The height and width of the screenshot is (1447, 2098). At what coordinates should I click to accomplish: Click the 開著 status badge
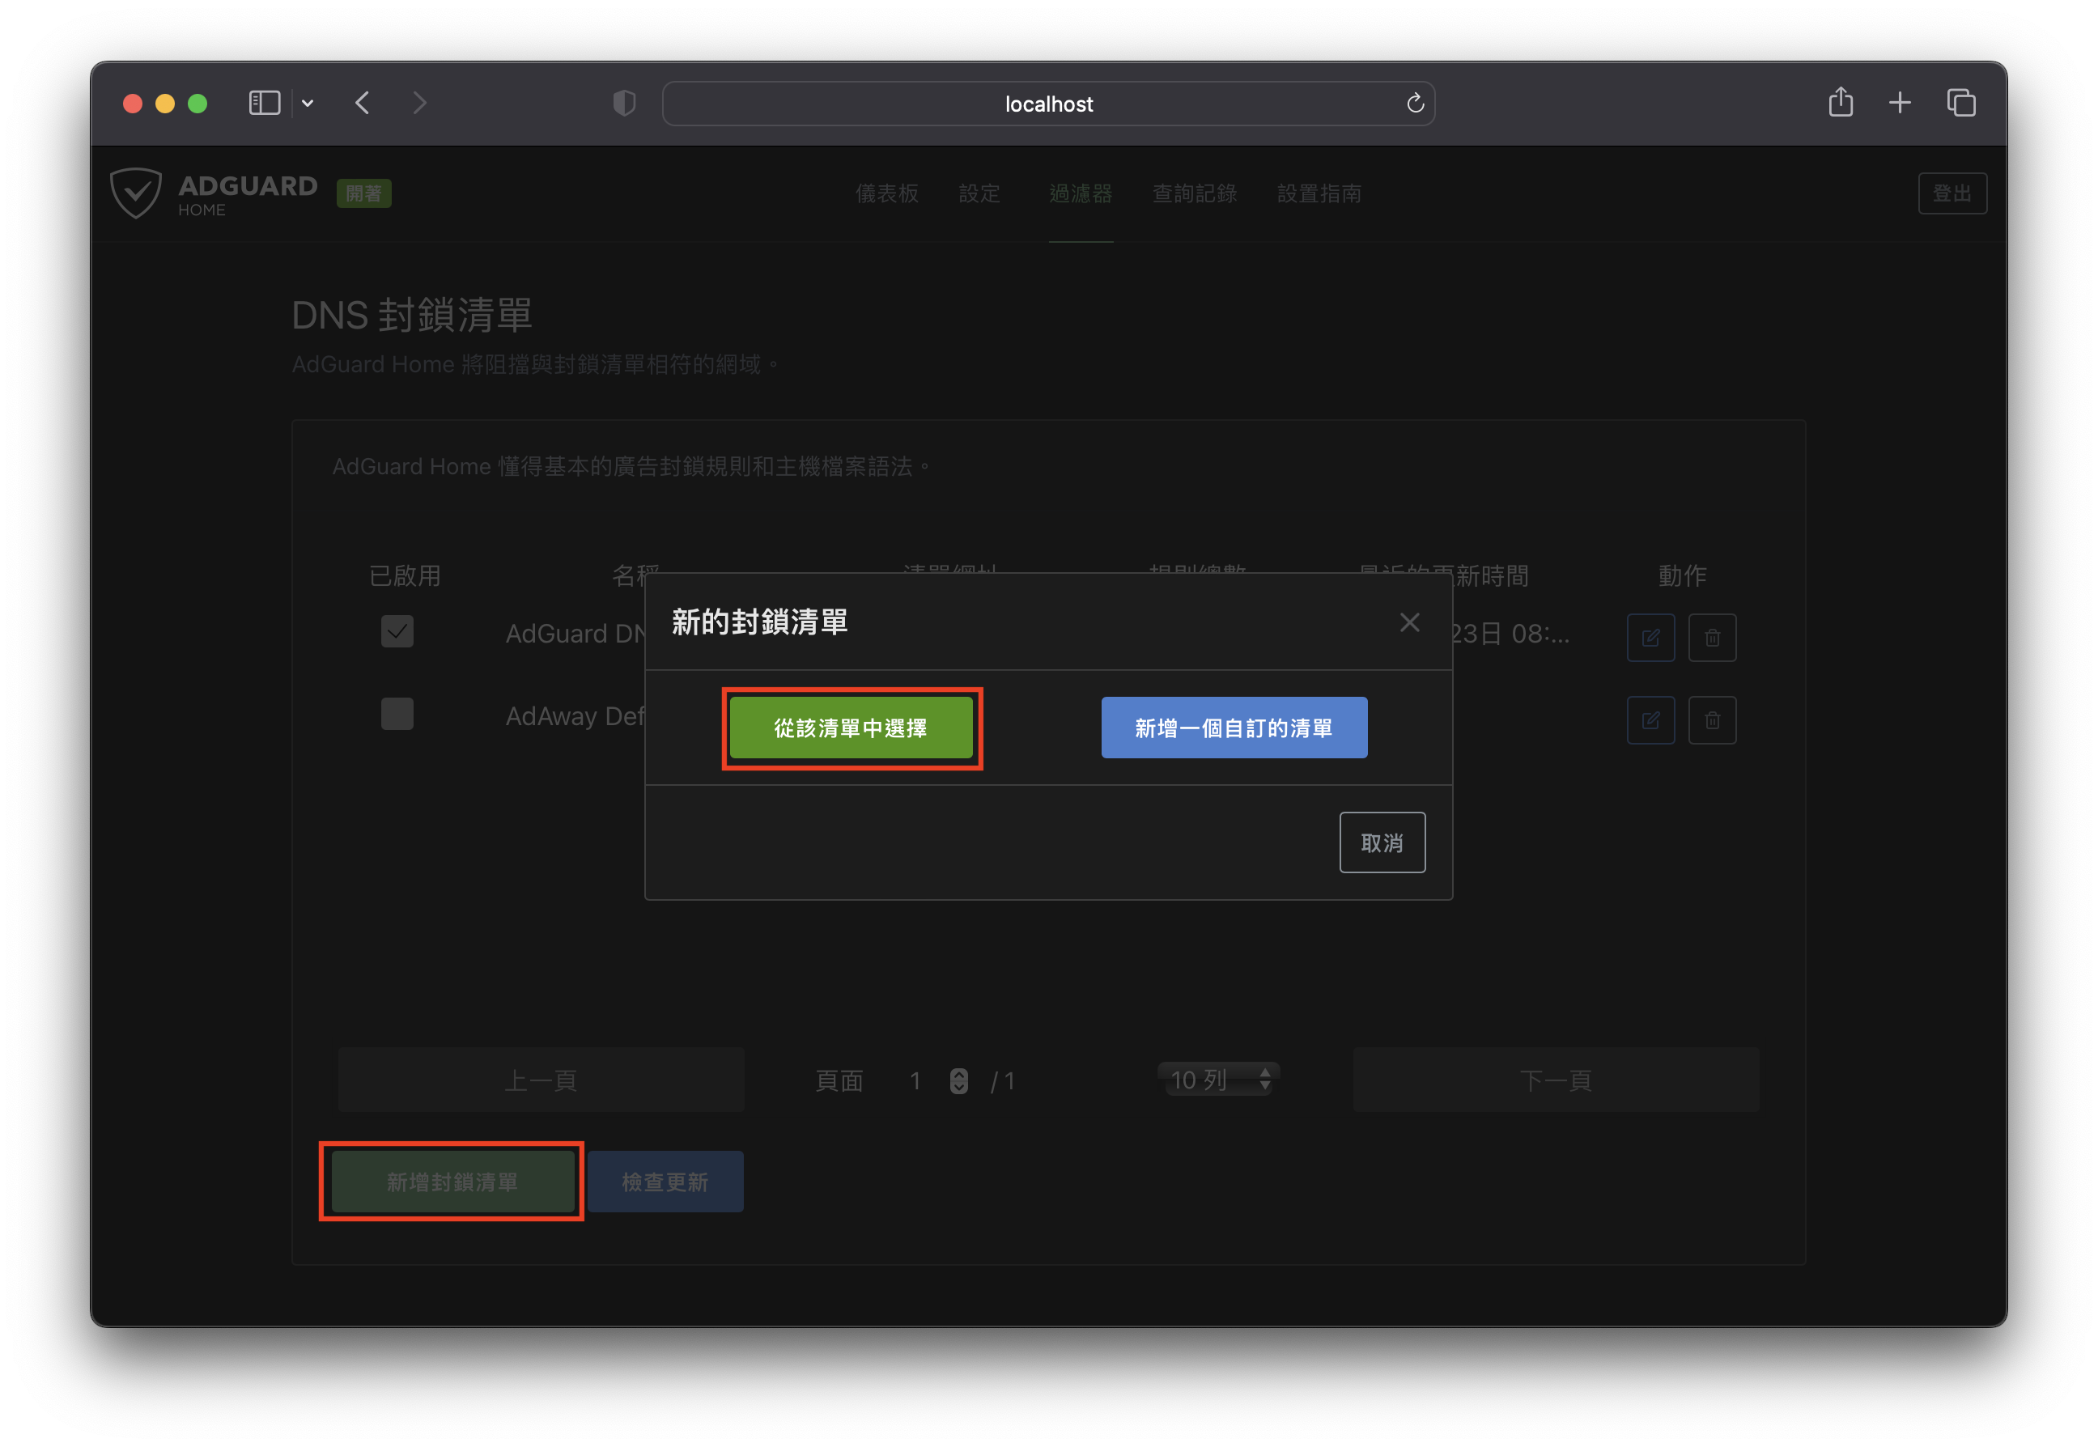[363, 193]
